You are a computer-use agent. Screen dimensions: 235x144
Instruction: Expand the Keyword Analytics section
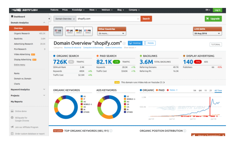[44, 89]
